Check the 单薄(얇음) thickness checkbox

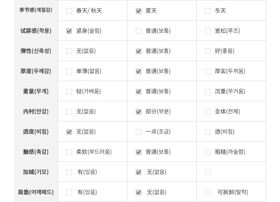69,71
